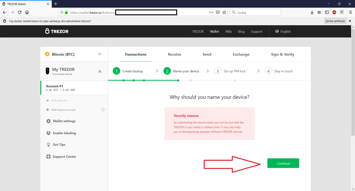Go to browser home page icon

tap(27, 12)
